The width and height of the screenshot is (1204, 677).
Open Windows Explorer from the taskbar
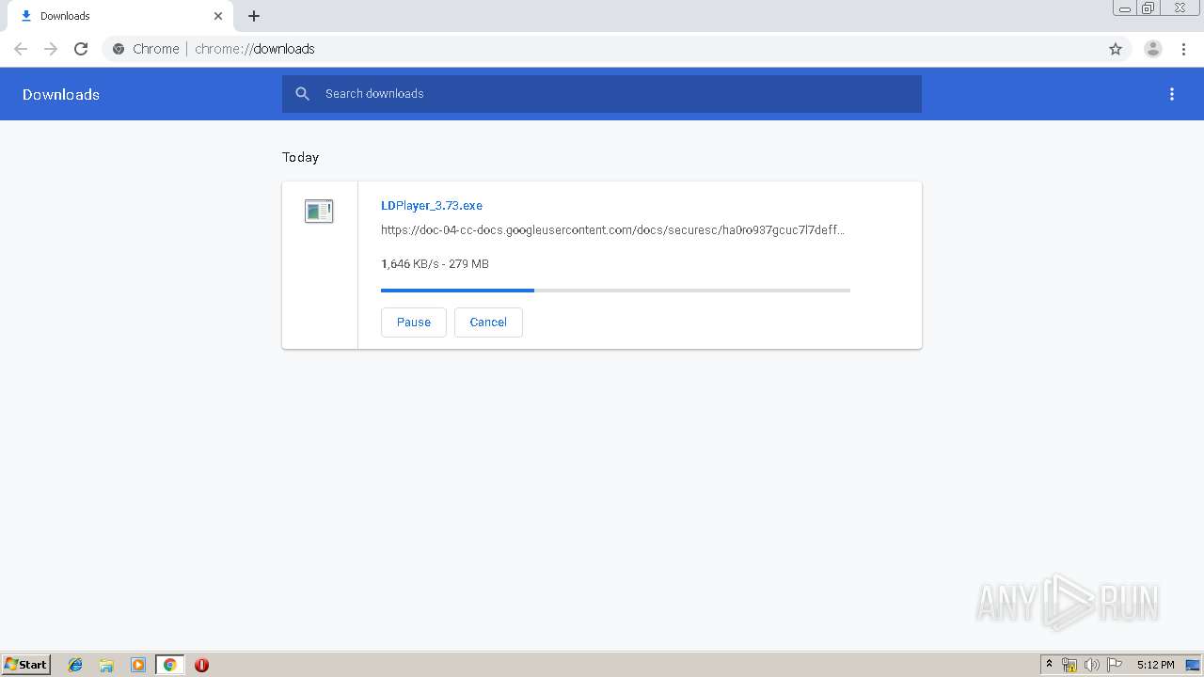pos(106,665)
